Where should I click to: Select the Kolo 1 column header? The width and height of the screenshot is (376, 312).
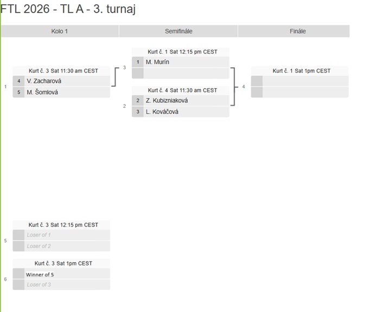[60, 31]
